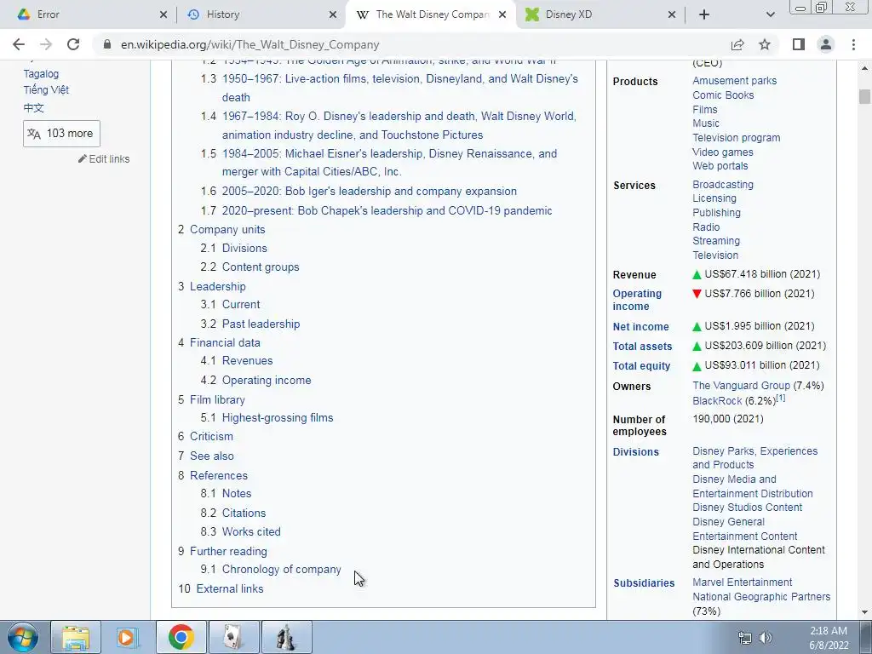Click the Chrome icon in the taskbar
Viewport: 872px width, 654px height.
pos(181,637)
